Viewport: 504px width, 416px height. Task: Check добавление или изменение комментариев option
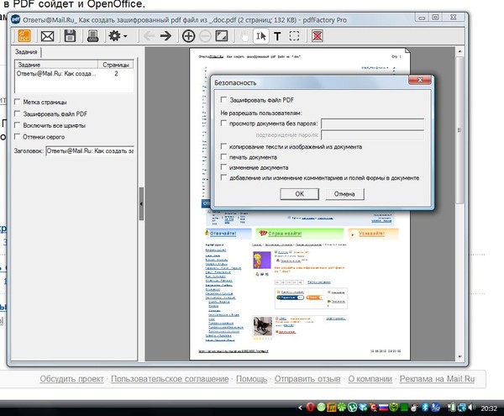coord(223,177)
